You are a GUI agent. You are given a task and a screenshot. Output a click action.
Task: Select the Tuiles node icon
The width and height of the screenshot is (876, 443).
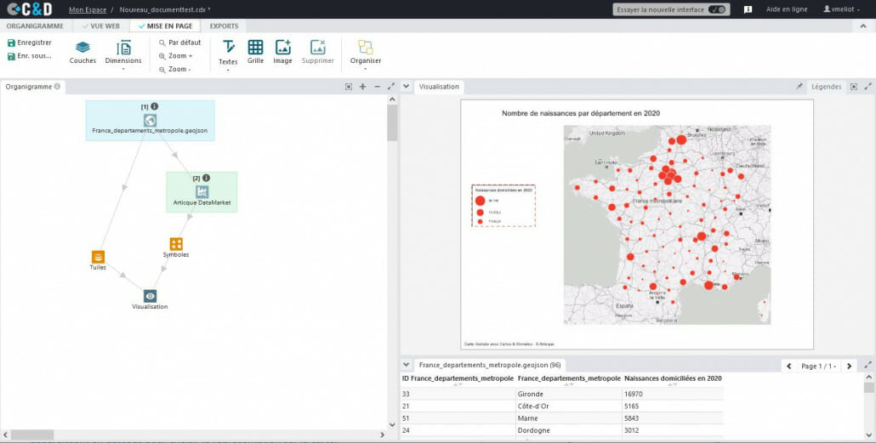pos(98,257)
